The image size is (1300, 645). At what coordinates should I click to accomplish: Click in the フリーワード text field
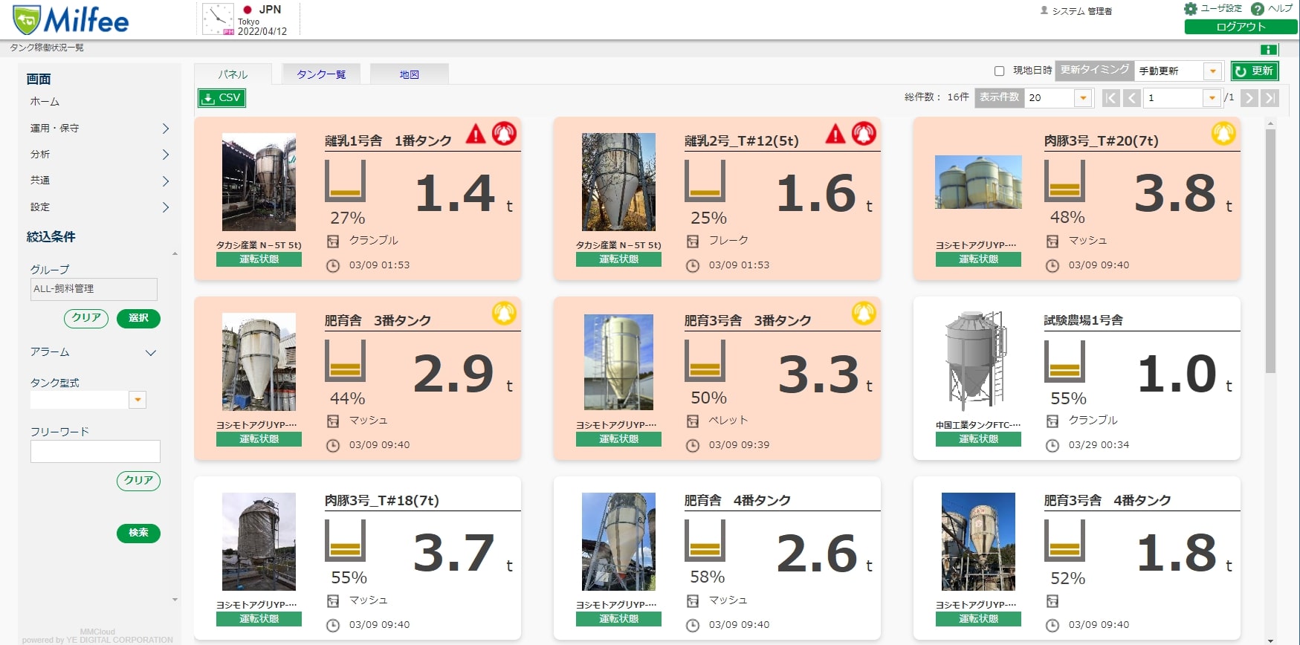[x=95, y=452]
